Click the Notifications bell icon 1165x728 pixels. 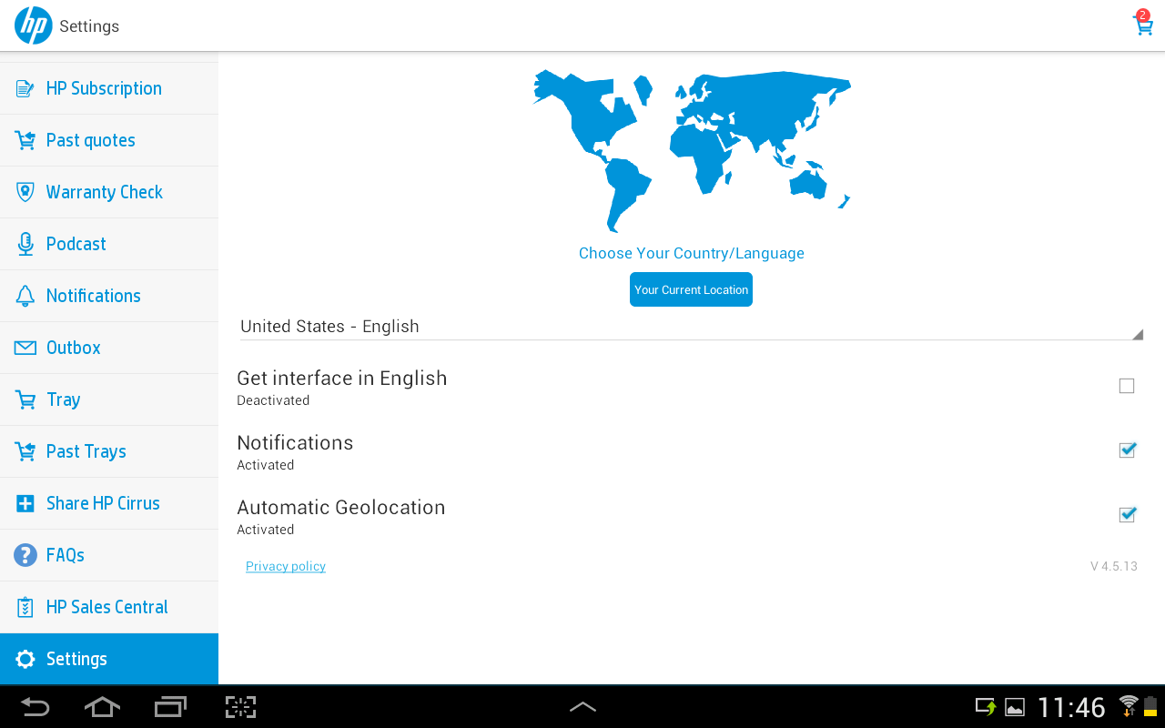click(x=25, y=296)
